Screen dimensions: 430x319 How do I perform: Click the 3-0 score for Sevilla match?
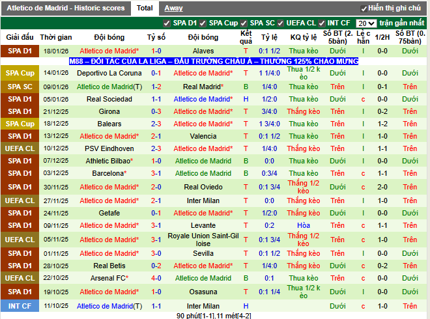(x=156, y=253)
